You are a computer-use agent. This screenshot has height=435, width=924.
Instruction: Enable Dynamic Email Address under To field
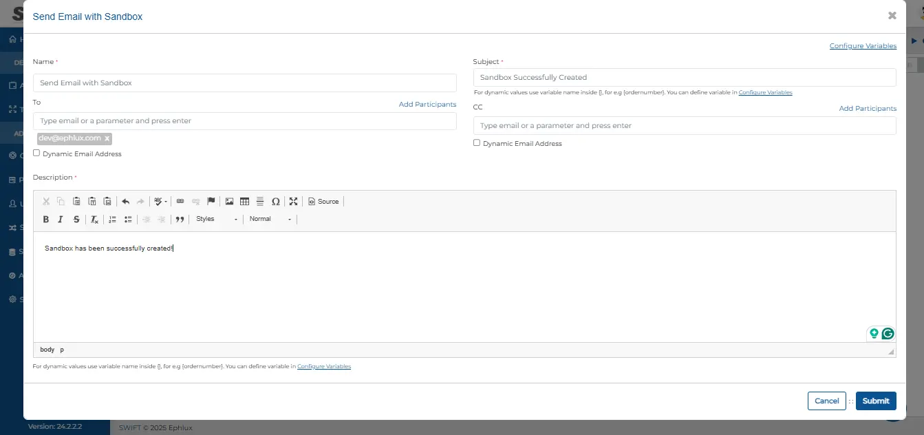36,153
